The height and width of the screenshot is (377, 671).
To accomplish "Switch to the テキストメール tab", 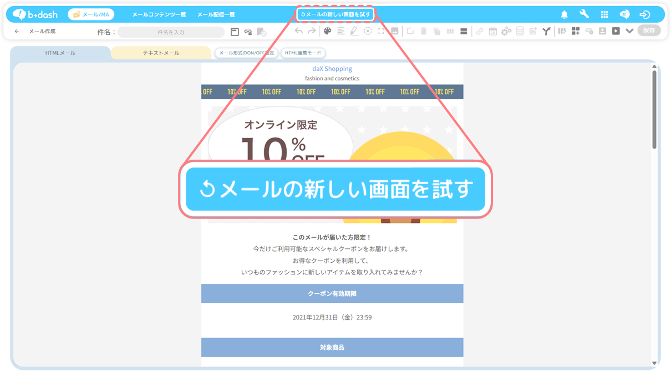I will (161, 53).
